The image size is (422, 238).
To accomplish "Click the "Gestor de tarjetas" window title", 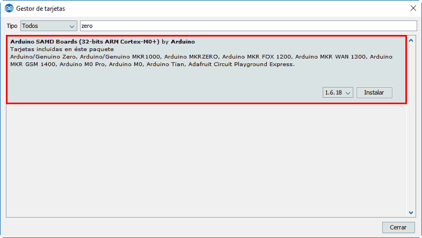I will point(41,9).
